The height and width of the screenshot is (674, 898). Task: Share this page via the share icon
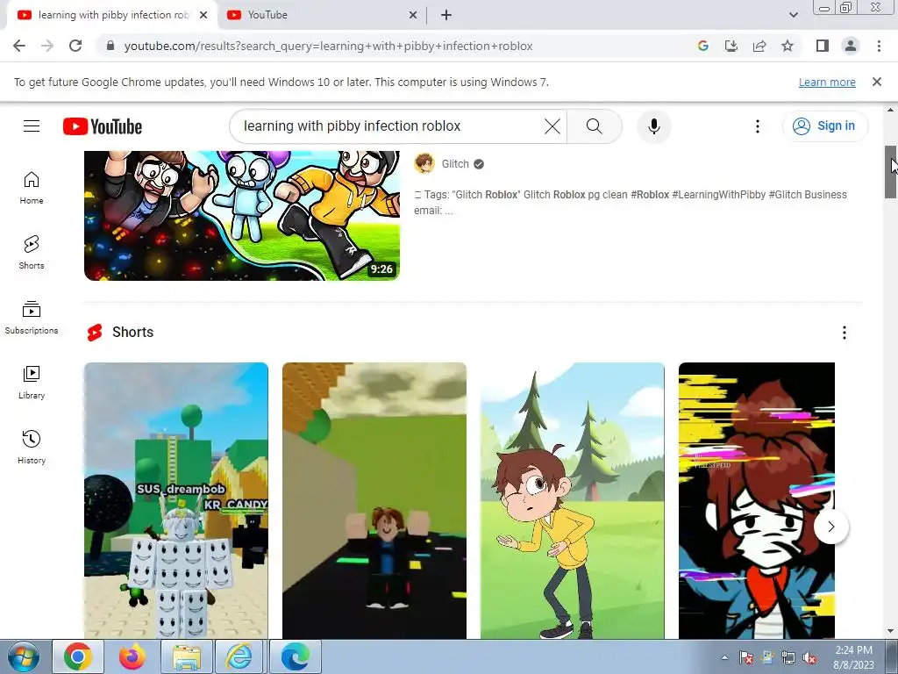pyautogui.click(x=759, y=46)
